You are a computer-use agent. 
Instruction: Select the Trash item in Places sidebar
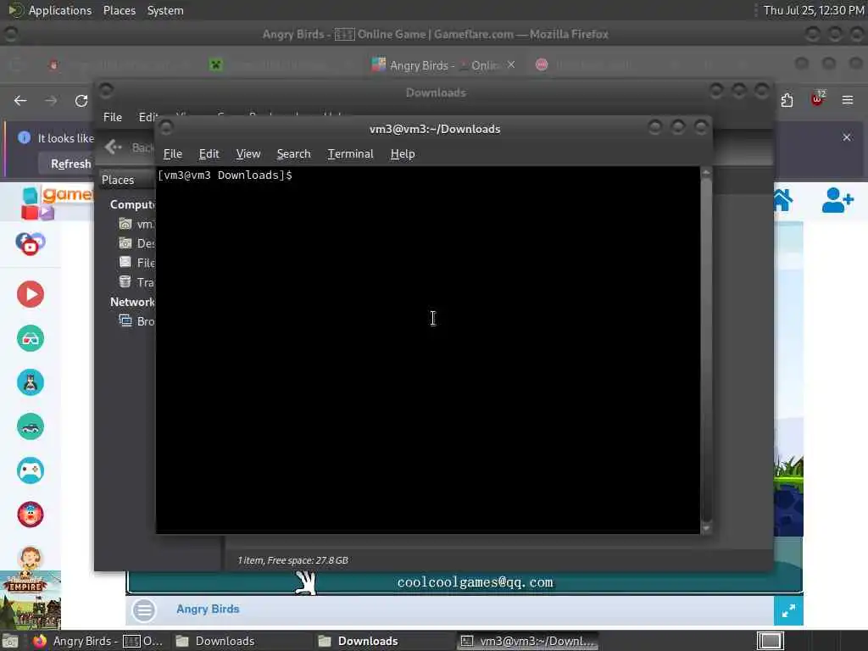pos(136,282)
